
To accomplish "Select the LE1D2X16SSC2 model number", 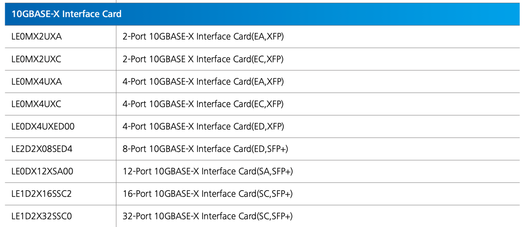I will click(41, 194).
